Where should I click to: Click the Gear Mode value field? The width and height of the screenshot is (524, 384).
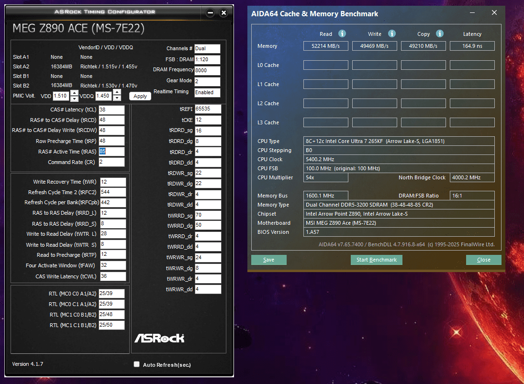207,81
